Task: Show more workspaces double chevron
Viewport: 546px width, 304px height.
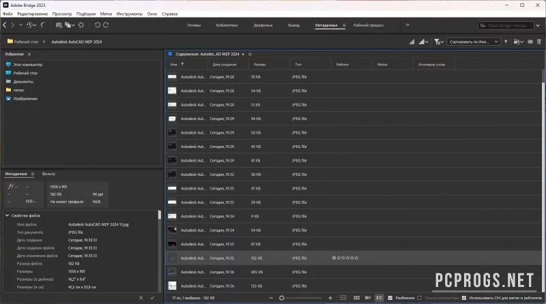Action: click(x=407, y=25)
